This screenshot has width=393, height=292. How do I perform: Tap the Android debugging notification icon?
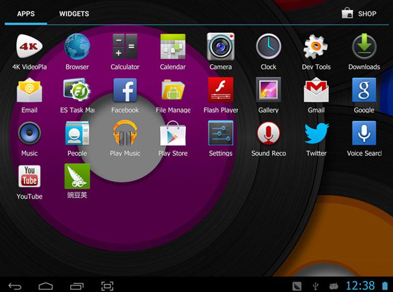tap(334, 286)
